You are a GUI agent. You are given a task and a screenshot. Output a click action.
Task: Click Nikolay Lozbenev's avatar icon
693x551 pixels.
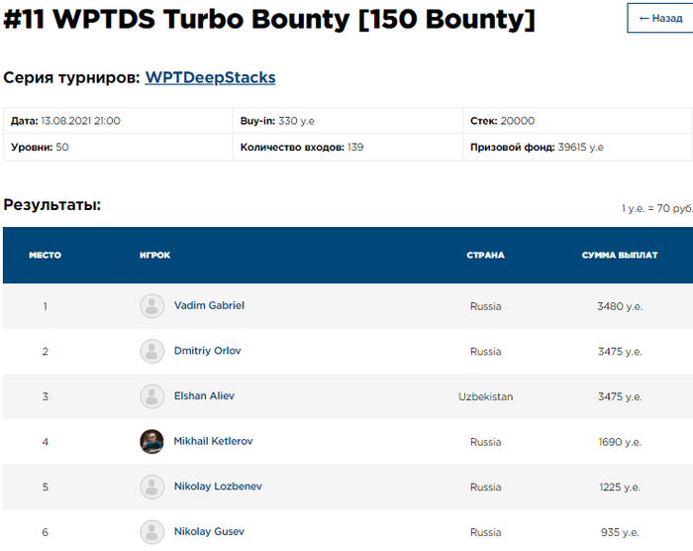151,487
